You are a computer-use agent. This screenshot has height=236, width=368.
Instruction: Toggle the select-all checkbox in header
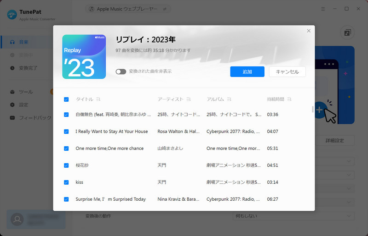66,99
